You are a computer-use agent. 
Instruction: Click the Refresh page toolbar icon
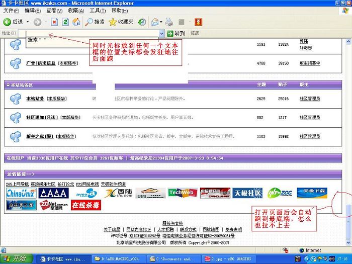tap(65, 22)
